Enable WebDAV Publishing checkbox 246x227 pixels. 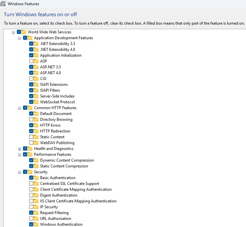(31, 143)
